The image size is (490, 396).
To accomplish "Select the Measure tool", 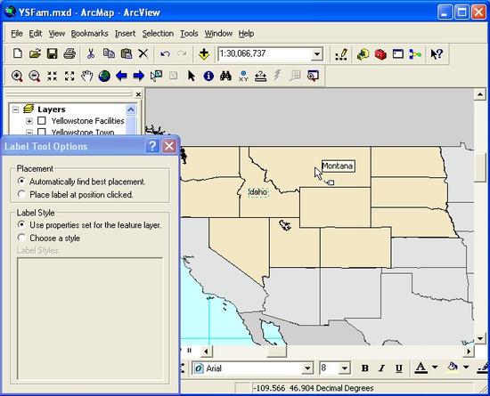I will 260,76.
